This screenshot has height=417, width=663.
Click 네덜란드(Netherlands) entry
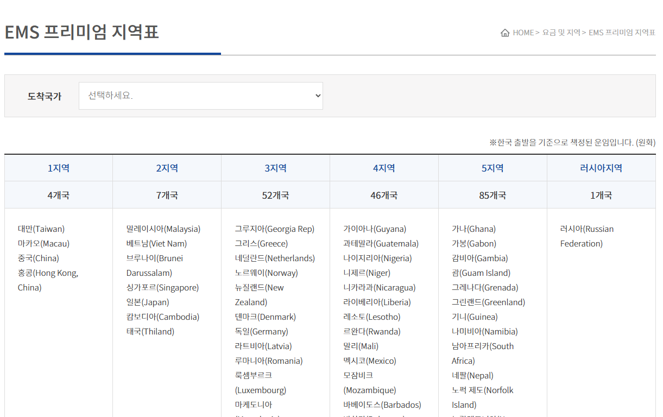[x=275, y=258]
